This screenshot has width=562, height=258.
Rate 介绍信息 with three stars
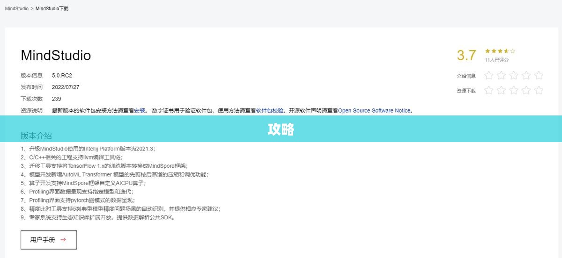click(x=514, y=75)
